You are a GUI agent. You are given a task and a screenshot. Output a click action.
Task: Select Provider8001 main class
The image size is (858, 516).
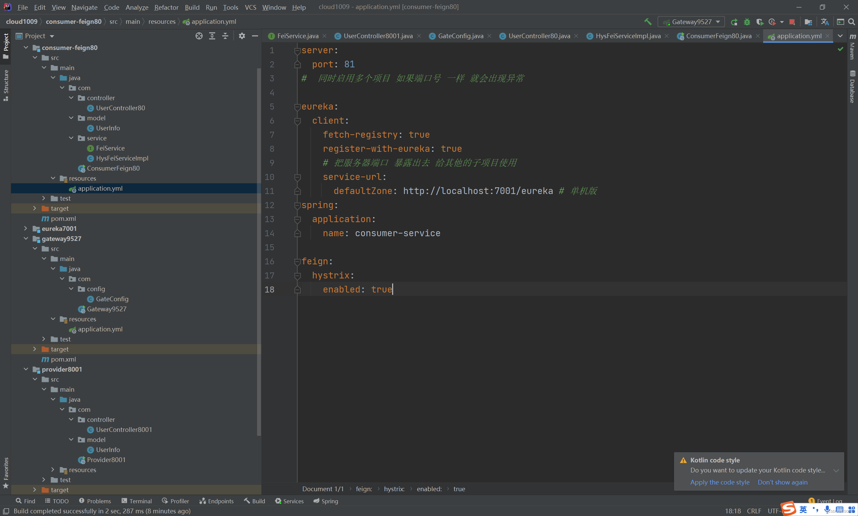106,460
